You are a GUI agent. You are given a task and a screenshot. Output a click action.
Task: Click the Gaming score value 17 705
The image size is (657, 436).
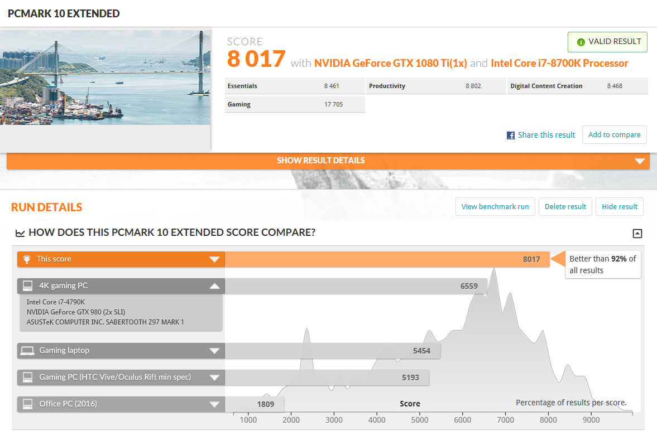334,104
